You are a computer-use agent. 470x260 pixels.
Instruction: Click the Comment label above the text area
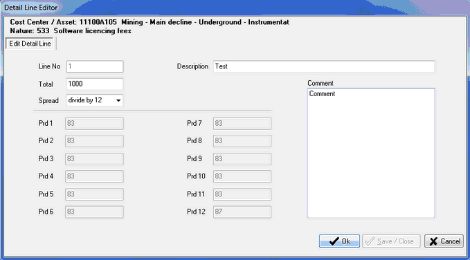coord(320,83)
